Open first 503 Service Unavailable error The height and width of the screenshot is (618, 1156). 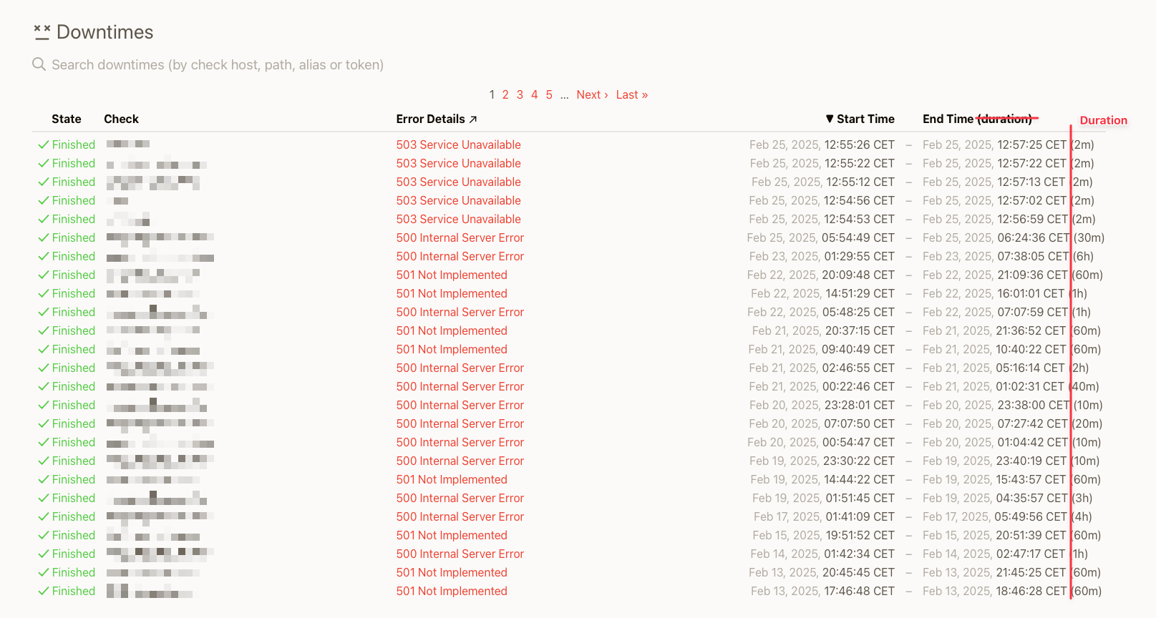click(458, 144)
